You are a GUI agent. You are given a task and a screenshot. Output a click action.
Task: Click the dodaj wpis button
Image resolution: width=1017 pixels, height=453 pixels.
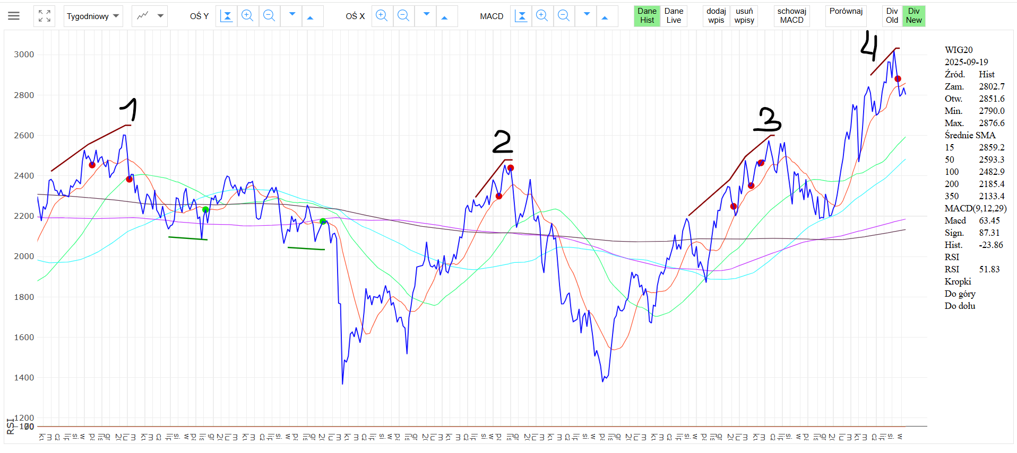(x=716, y=16)
